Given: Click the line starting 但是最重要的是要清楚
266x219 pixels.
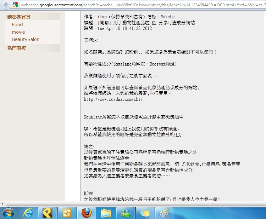Looking at the screenshot, I should pyautogui.click(x=138, y=170).
